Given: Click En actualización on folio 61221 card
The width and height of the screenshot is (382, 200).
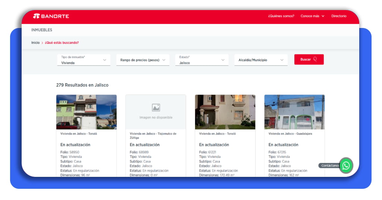Looking at the screenshot, I should 214,145.
